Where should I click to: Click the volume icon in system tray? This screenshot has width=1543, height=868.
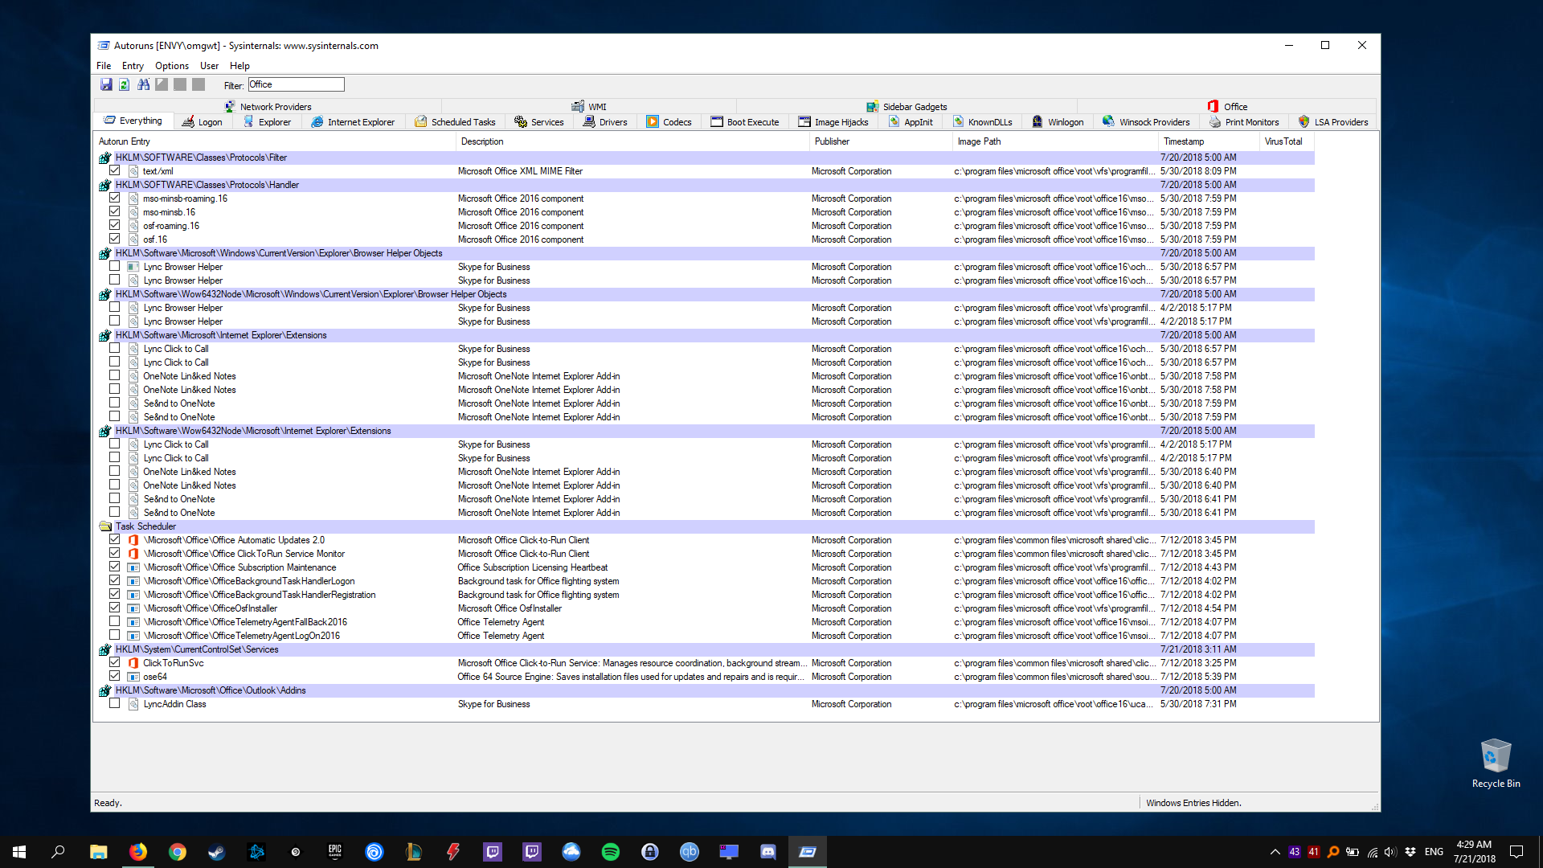click(x=1390, y=852)
